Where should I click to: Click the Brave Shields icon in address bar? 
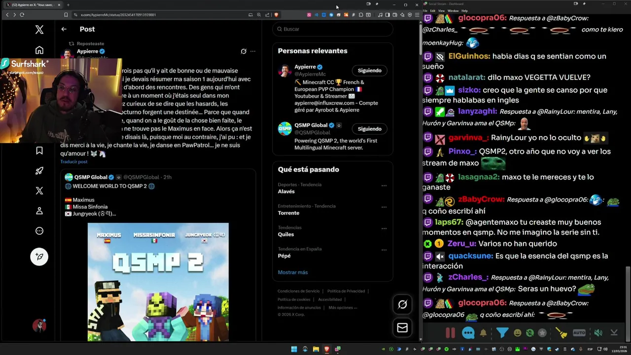click(x=276, y=15)
